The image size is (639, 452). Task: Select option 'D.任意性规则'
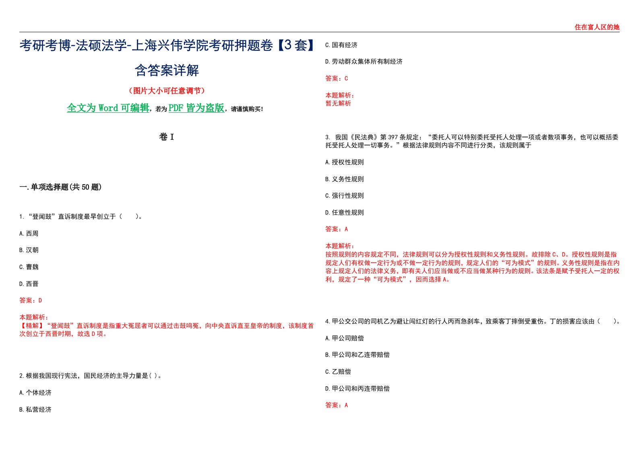(345, 213)
